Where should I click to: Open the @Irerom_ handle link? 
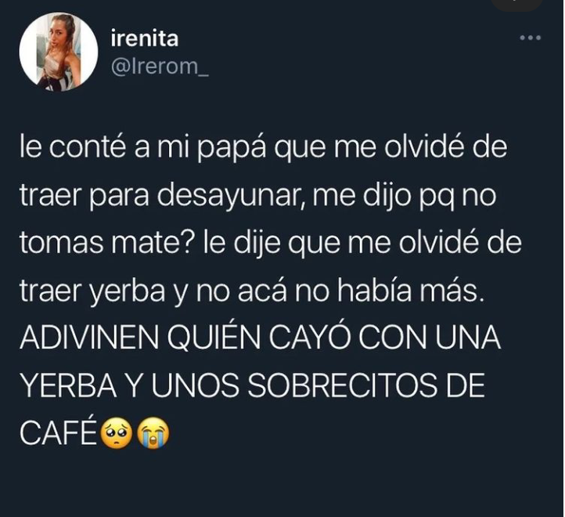pos(160,67)
